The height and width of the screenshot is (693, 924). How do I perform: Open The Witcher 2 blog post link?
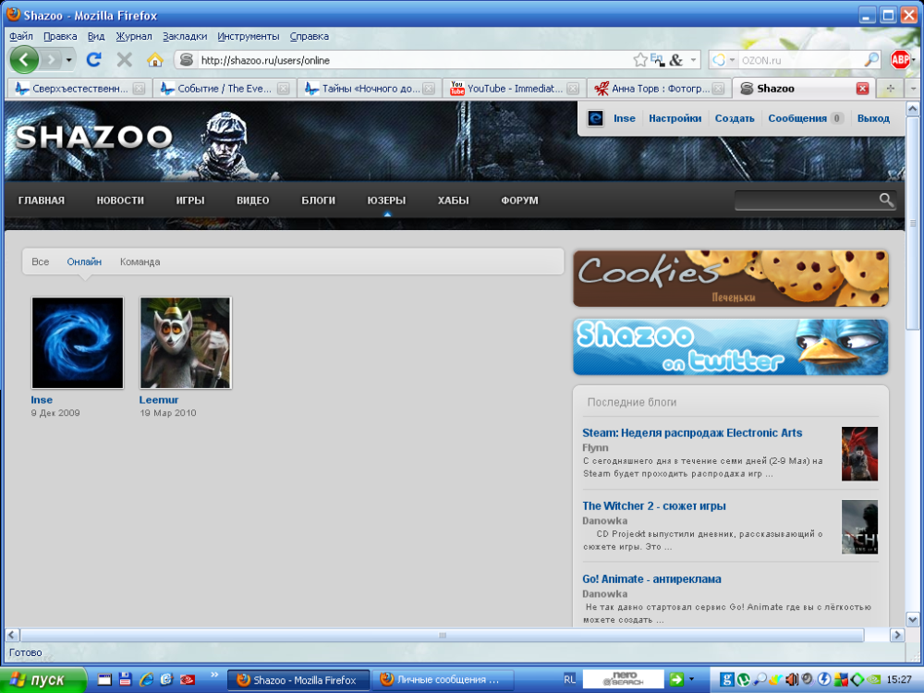click(653, 506)
